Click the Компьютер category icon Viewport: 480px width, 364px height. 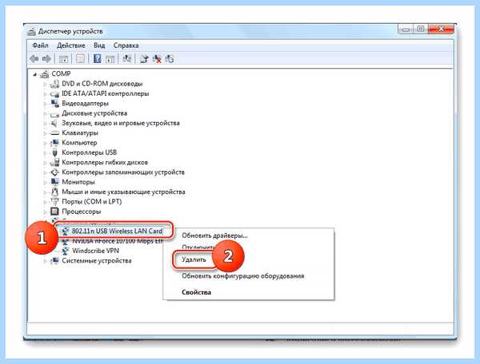click(54, 143)
